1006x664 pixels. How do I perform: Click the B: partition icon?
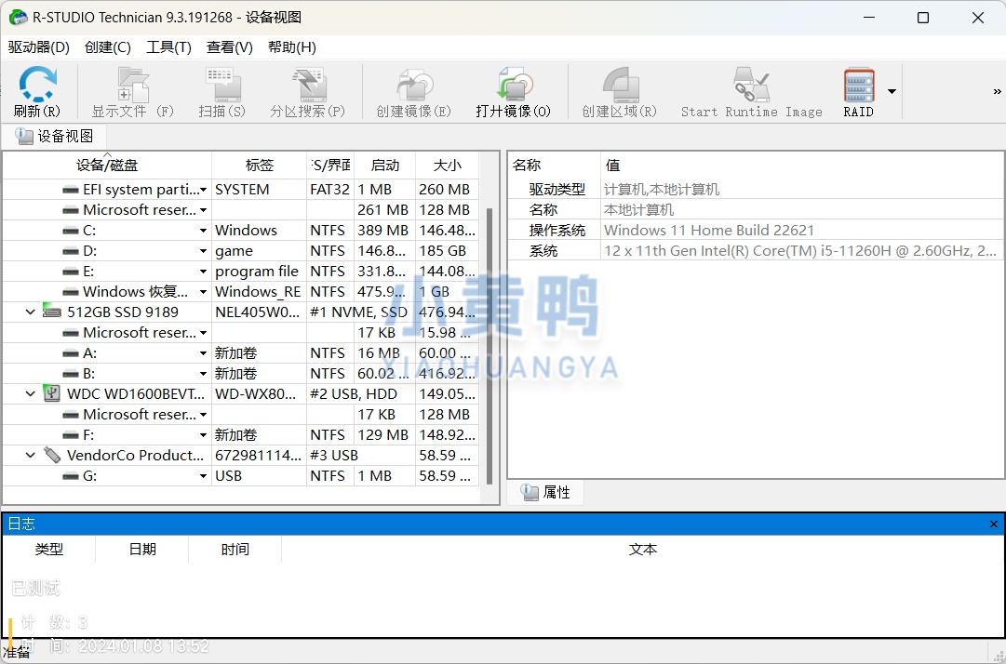tap(71, 374)
